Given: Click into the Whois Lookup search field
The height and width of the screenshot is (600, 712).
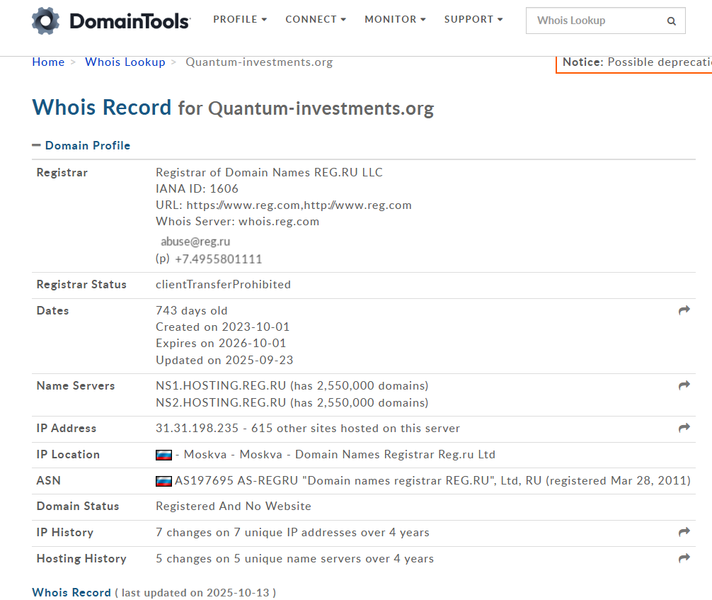Looking at the screenshot, I should point(595,21).
